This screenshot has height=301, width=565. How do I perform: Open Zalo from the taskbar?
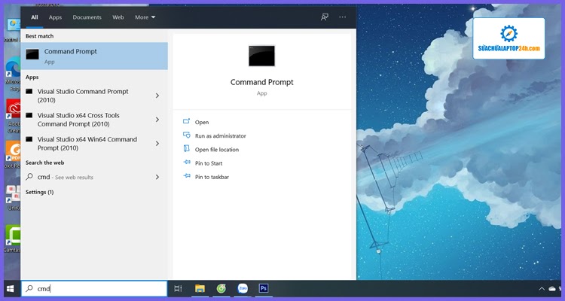tap(243, 288)
